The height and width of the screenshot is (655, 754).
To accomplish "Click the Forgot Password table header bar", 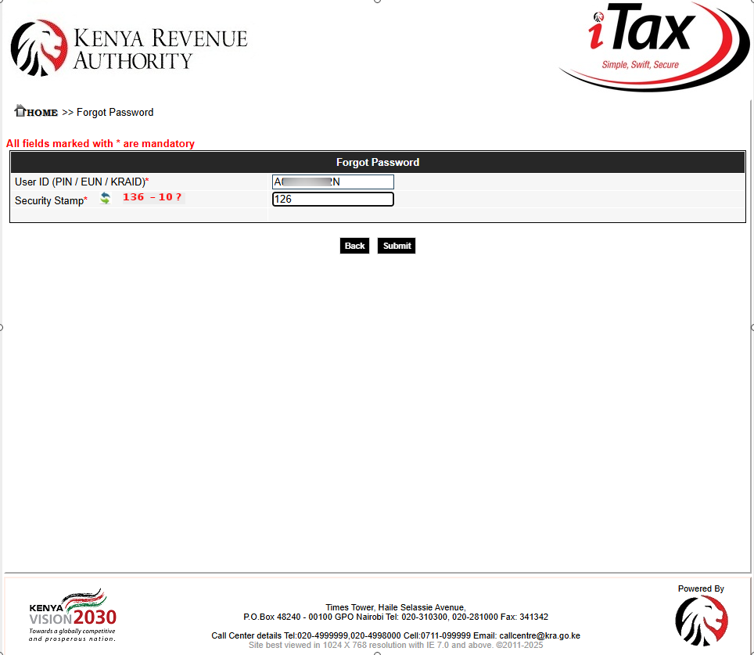I will pyautogui.click(x=377, y=162).
